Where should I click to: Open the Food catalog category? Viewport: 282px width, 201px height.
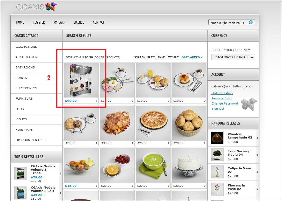pyautogui.click(x=20, y=109)
